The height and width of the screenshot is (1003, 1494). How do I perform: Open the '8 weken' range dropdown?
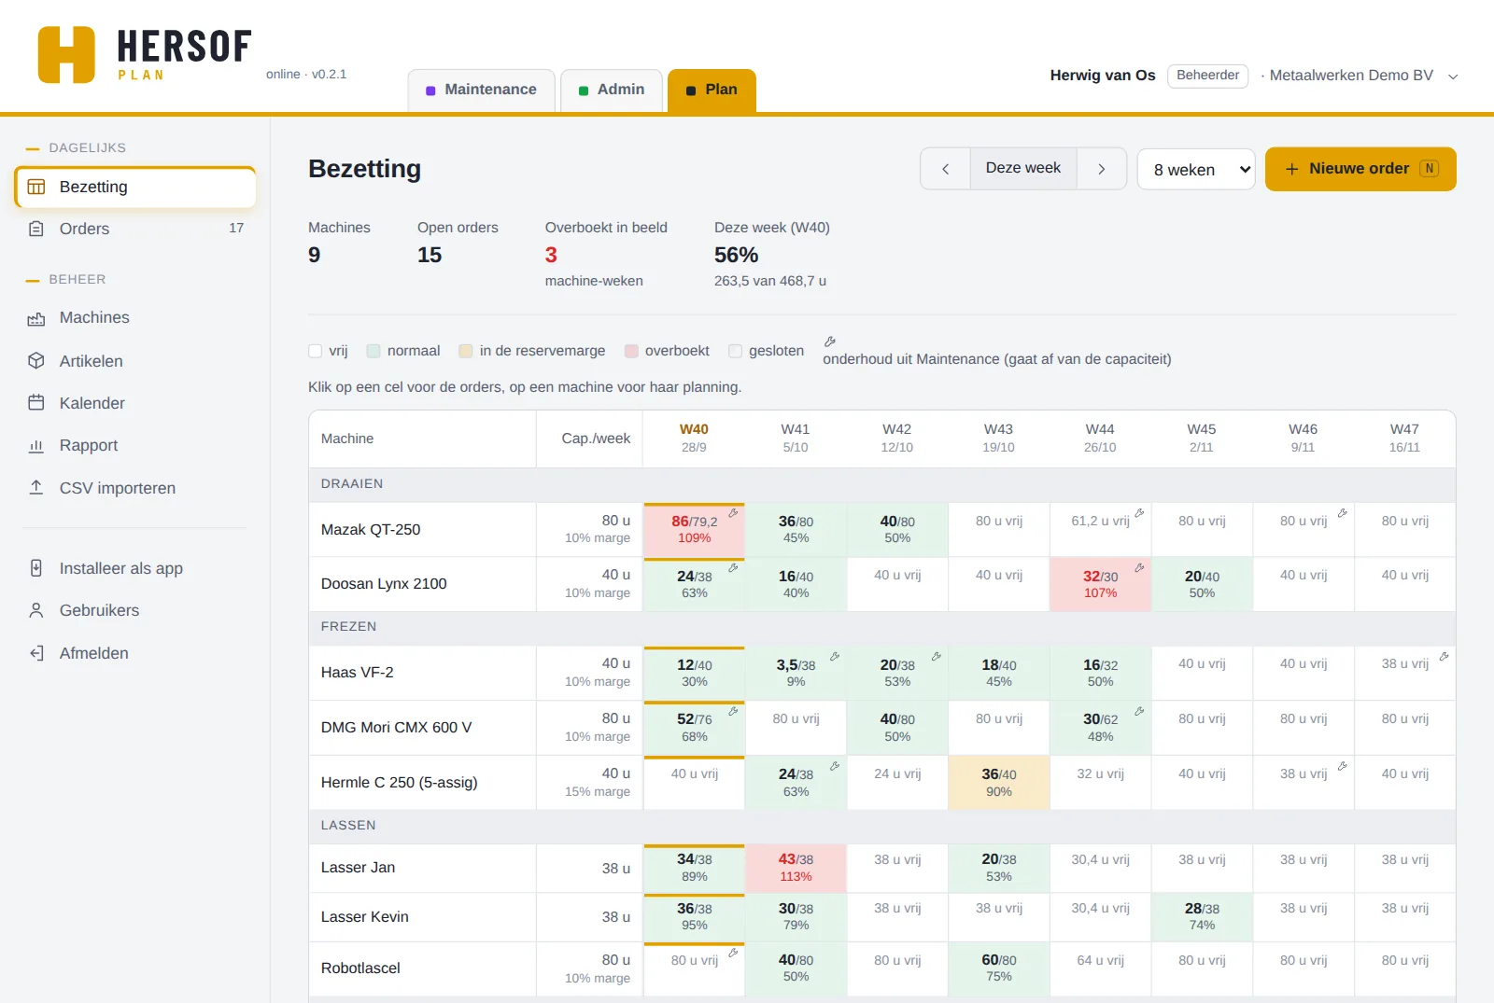point(1196,169)
